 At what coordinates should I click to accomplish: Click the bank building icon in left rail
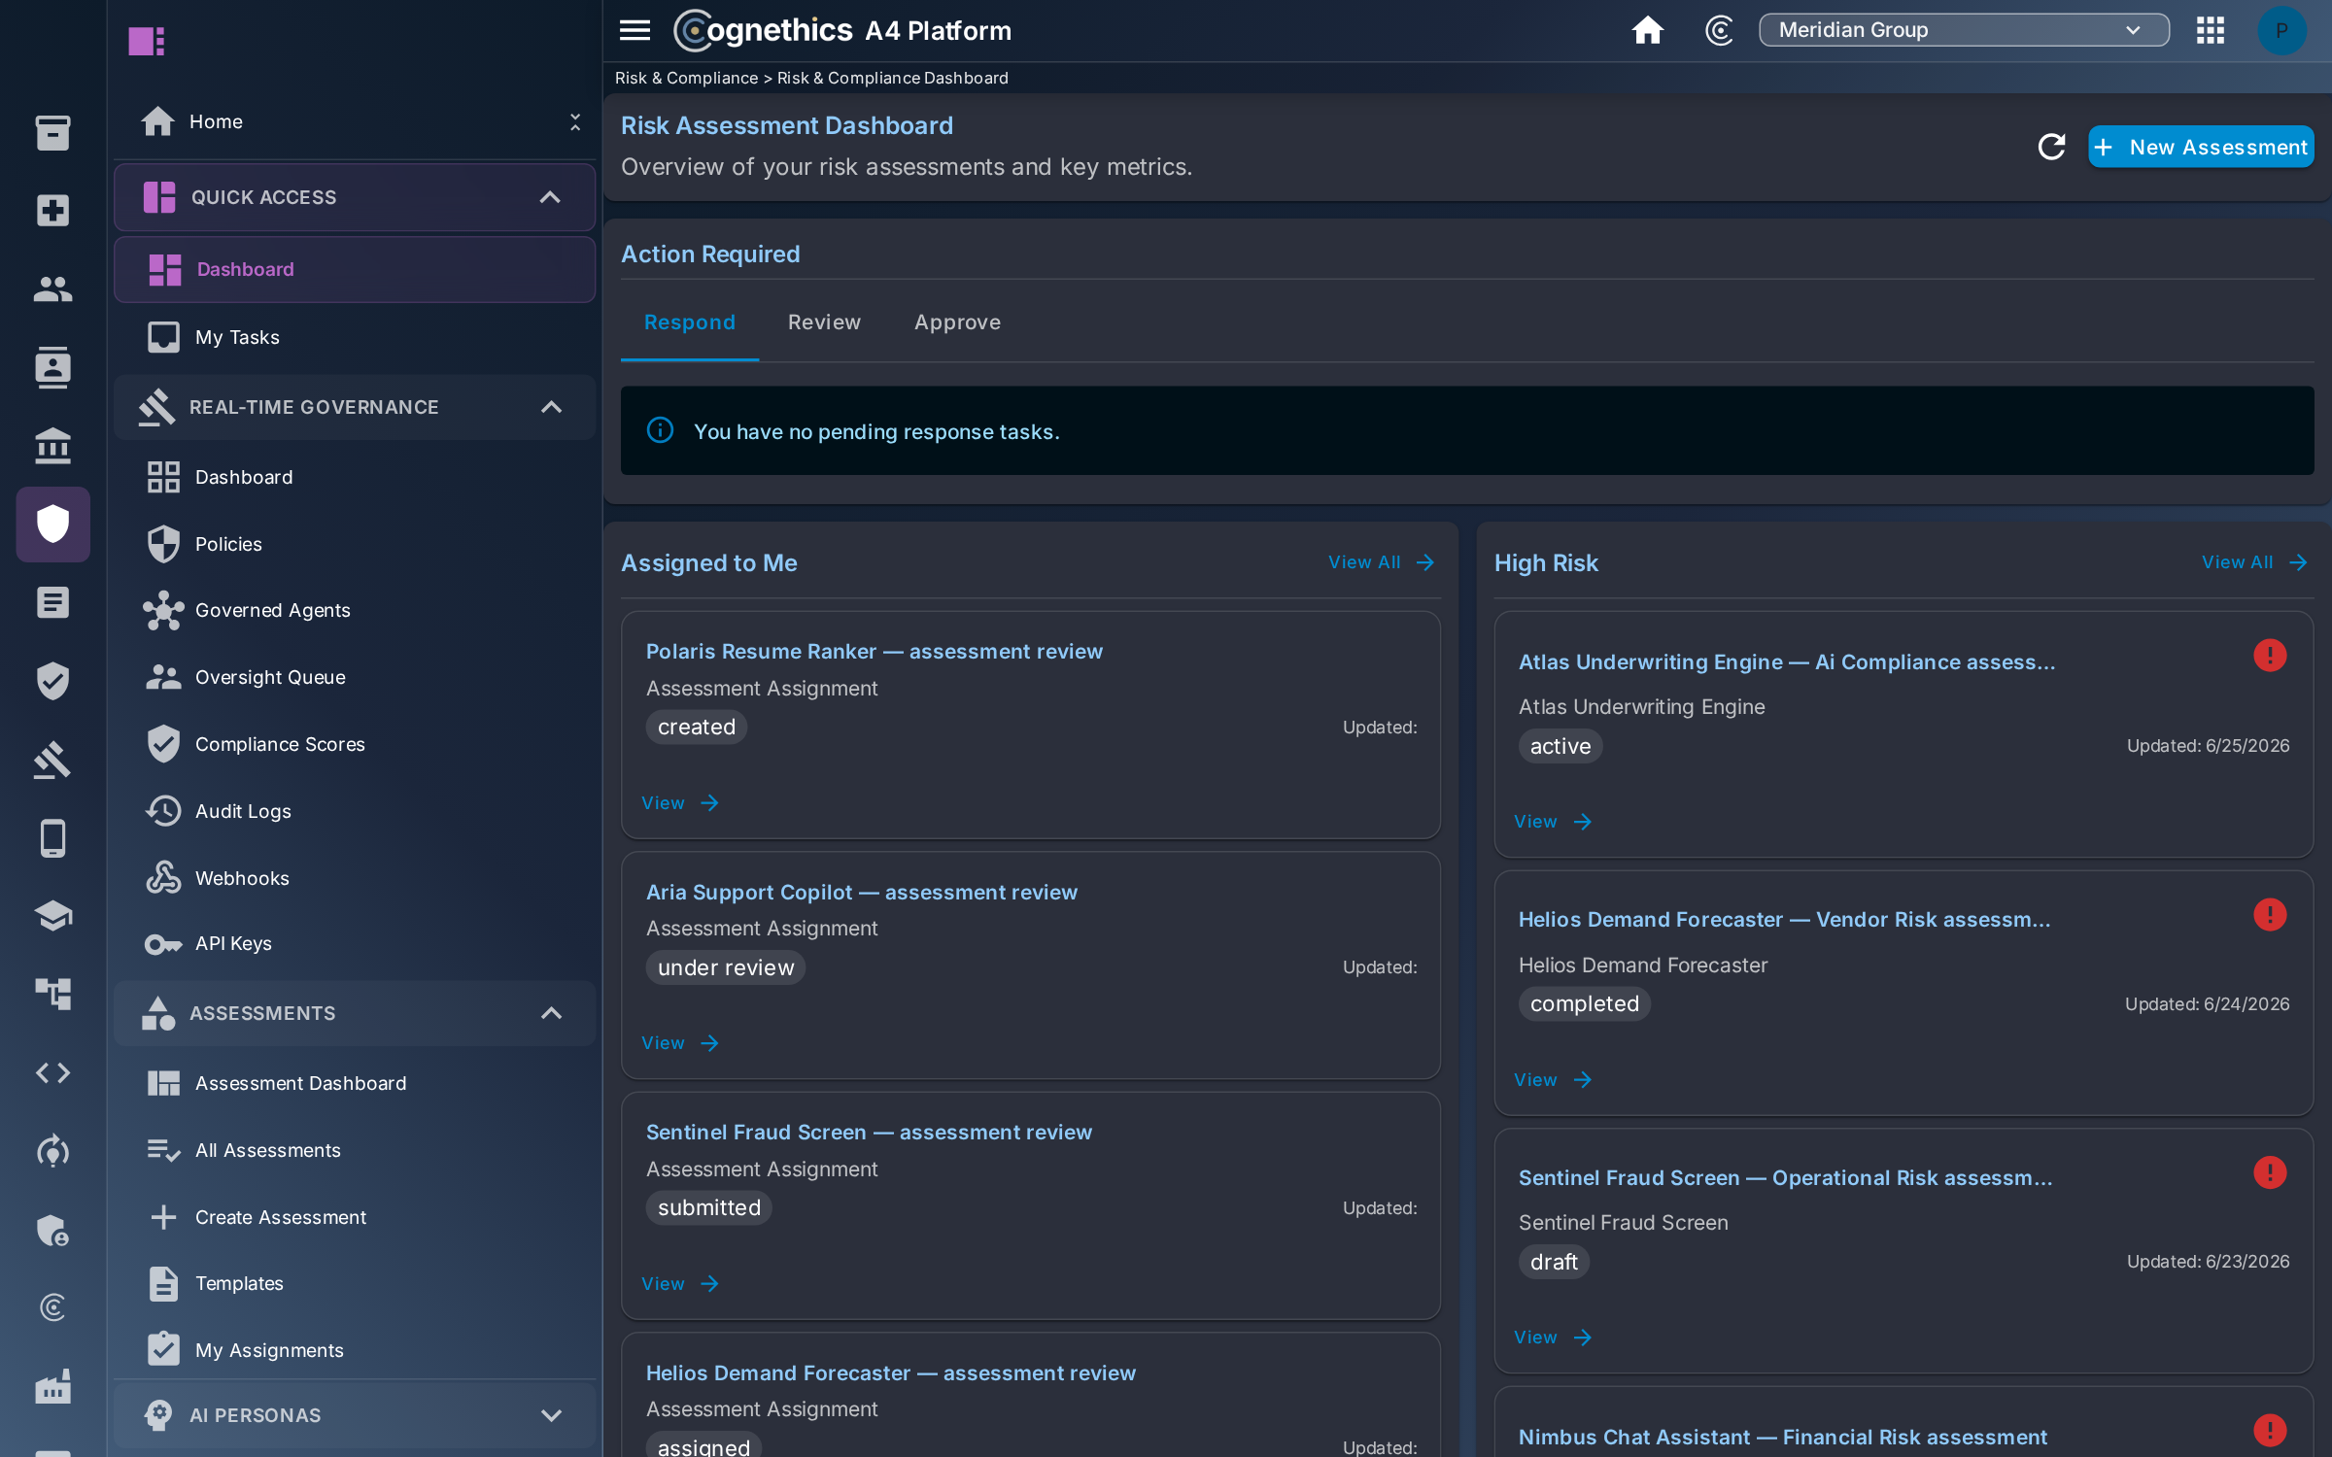(x=52, y=446)
